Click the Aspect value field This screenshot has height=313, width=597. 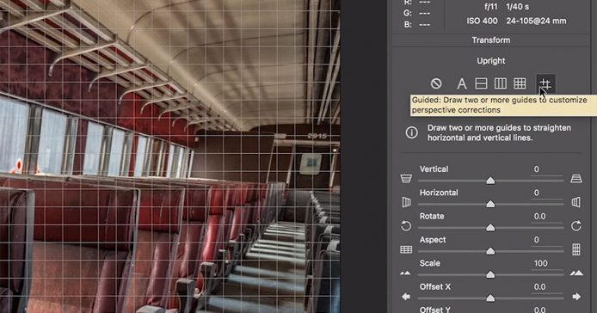click(x=547, y=240)
